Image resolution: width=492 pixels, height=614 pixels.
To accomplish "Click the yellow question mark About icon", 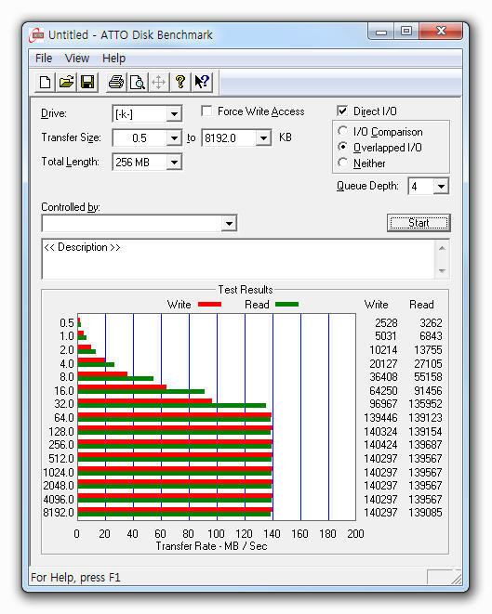I will (180, 83).
